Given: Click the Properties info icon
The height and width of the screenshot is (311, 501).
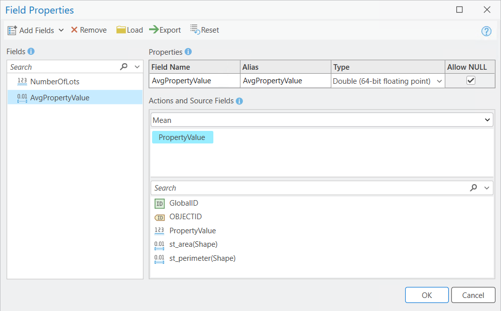Looking at the screenshot, I should click(188, 52).
